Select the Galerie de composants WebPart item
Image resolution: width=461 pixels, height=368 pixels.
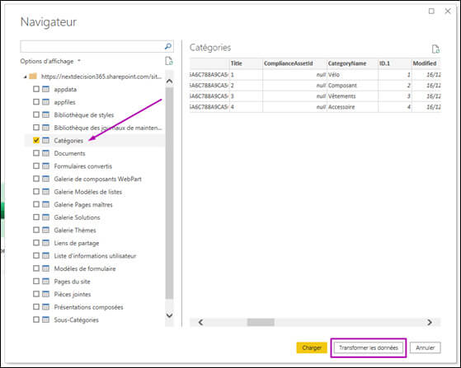(x=97, y=179)
